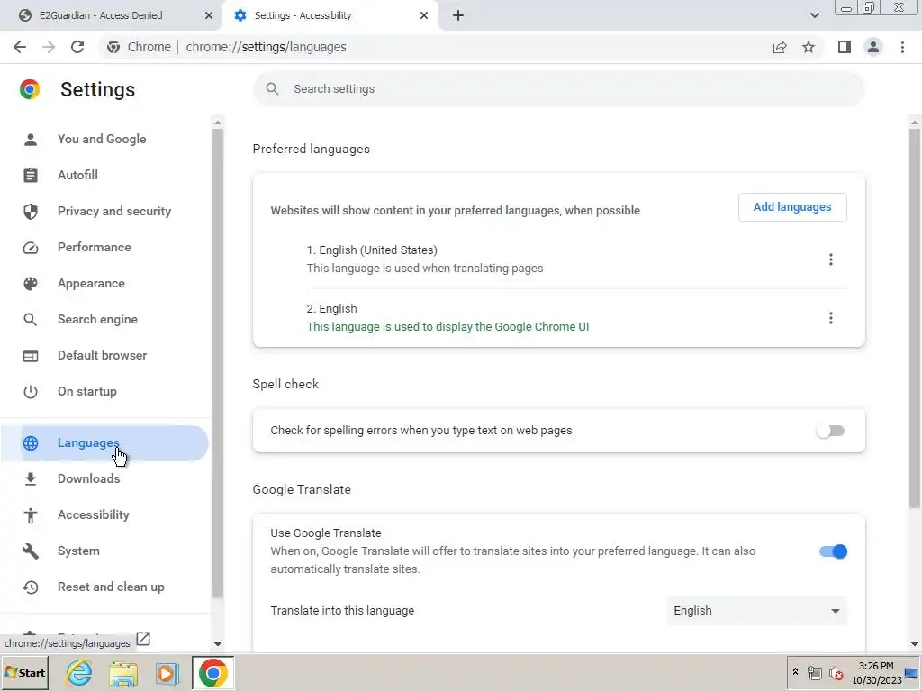Go to Appearance settings
Image resolution: width=922 pixels, height=692 pixels.
point(91,284)
